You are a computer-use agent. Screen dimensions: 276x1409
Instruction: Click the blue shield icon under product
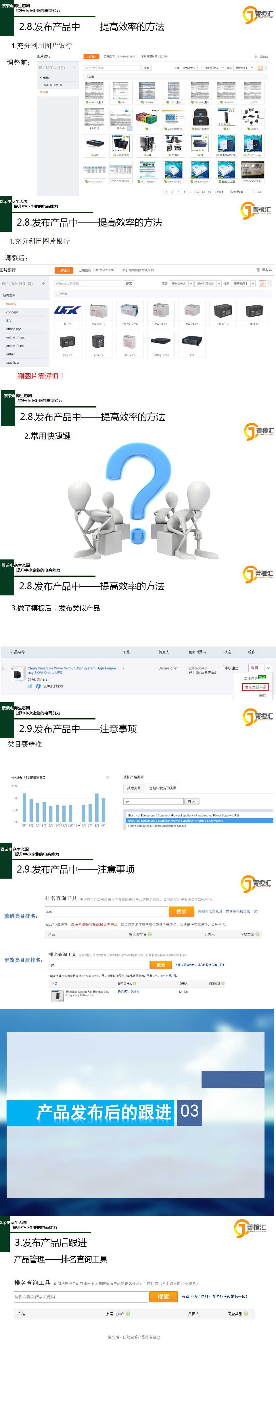tap(38, 686)
